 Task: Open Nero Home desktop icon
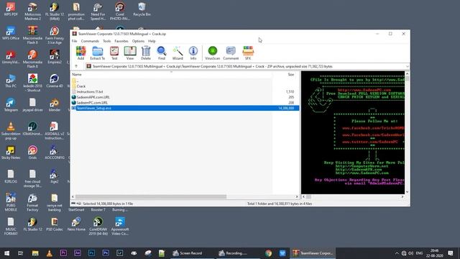(x=76, y=224)
